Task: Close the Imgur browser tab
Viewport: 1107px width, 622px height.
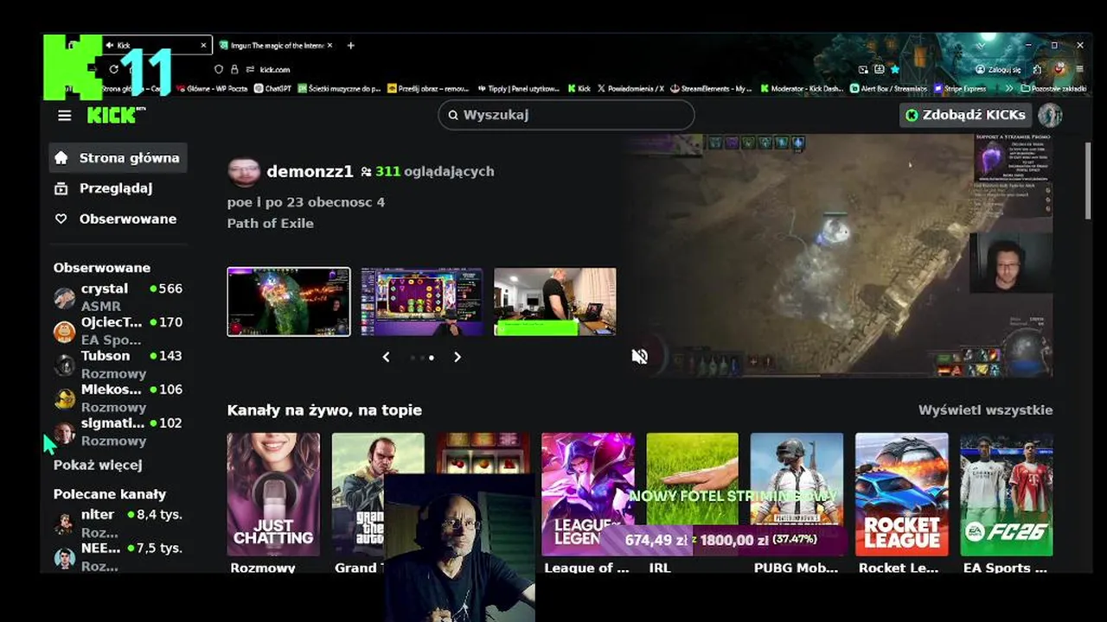Action: pos(330,45)
